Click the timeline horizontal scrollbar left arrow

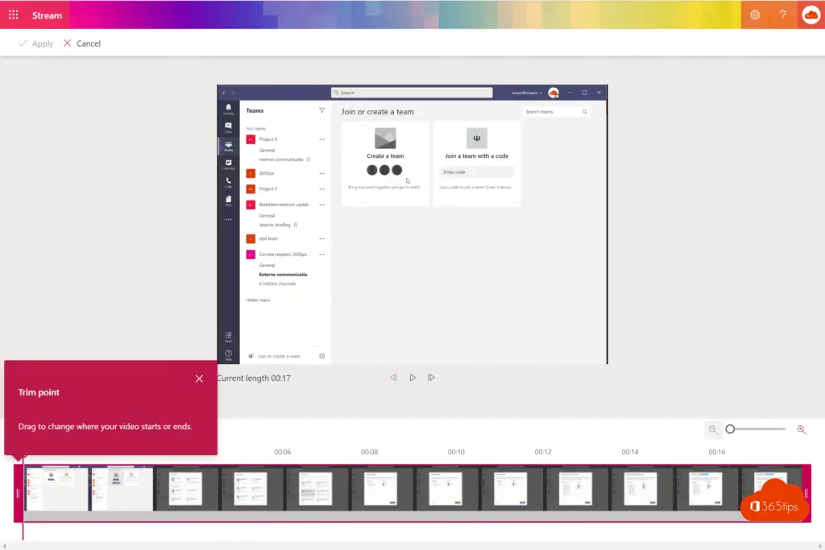point(4,546)
